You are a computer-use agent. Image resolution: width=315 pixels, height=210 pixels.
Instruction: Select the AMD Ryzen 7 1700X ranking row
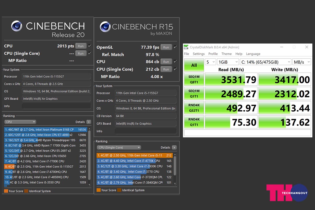(x=45, y=146)
